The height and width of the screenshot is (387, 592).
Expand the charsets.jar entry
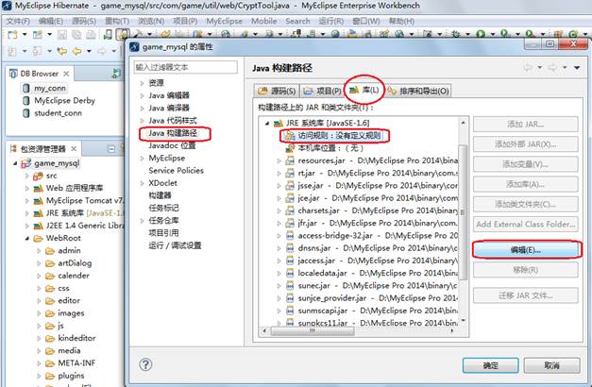pyautogui.click(x=279, y=210)
